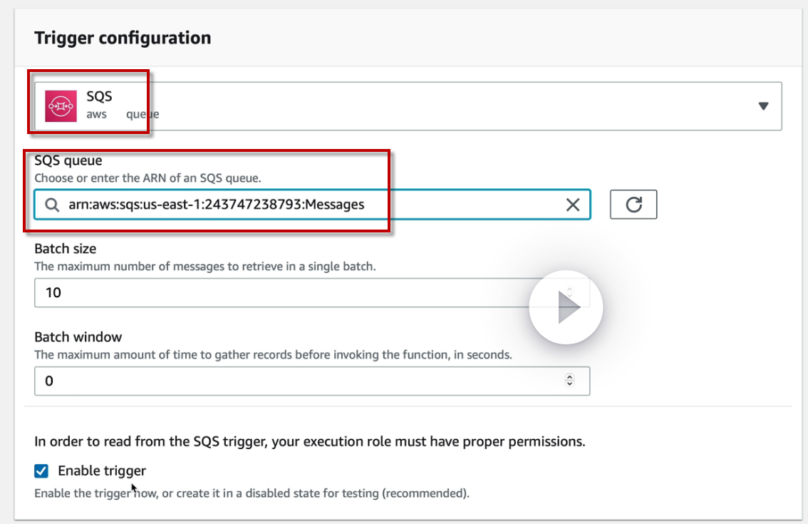Open the SQS trigger selection box
This screenshot has width=808, height=524.
click(x=428, y=106)
